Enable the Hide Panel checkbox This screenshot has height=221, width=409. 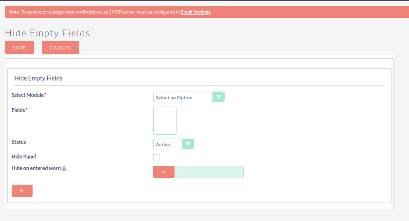[x=156, y=157]
